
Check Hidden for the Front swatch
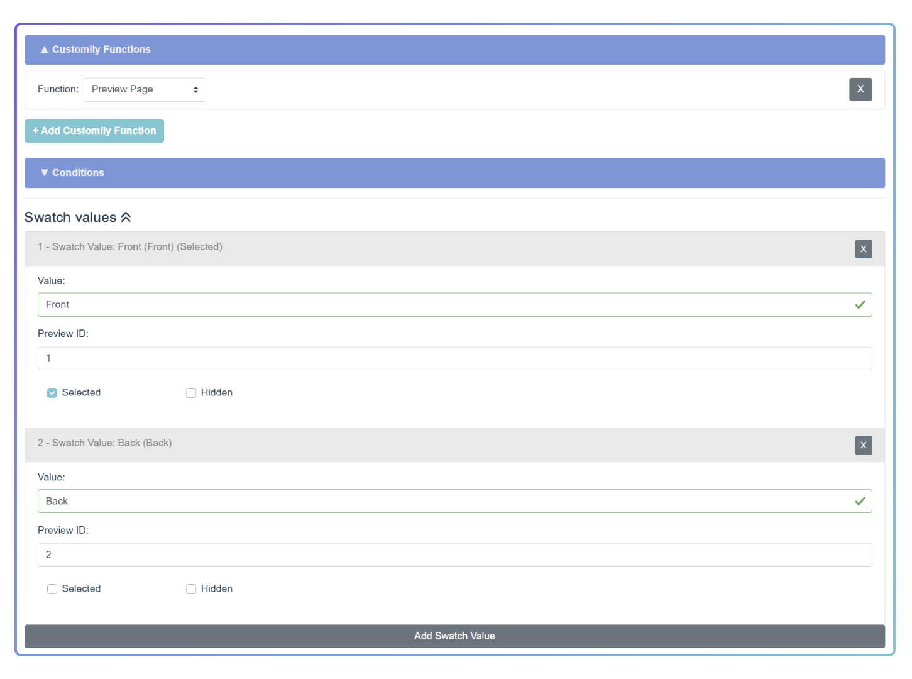191,393
